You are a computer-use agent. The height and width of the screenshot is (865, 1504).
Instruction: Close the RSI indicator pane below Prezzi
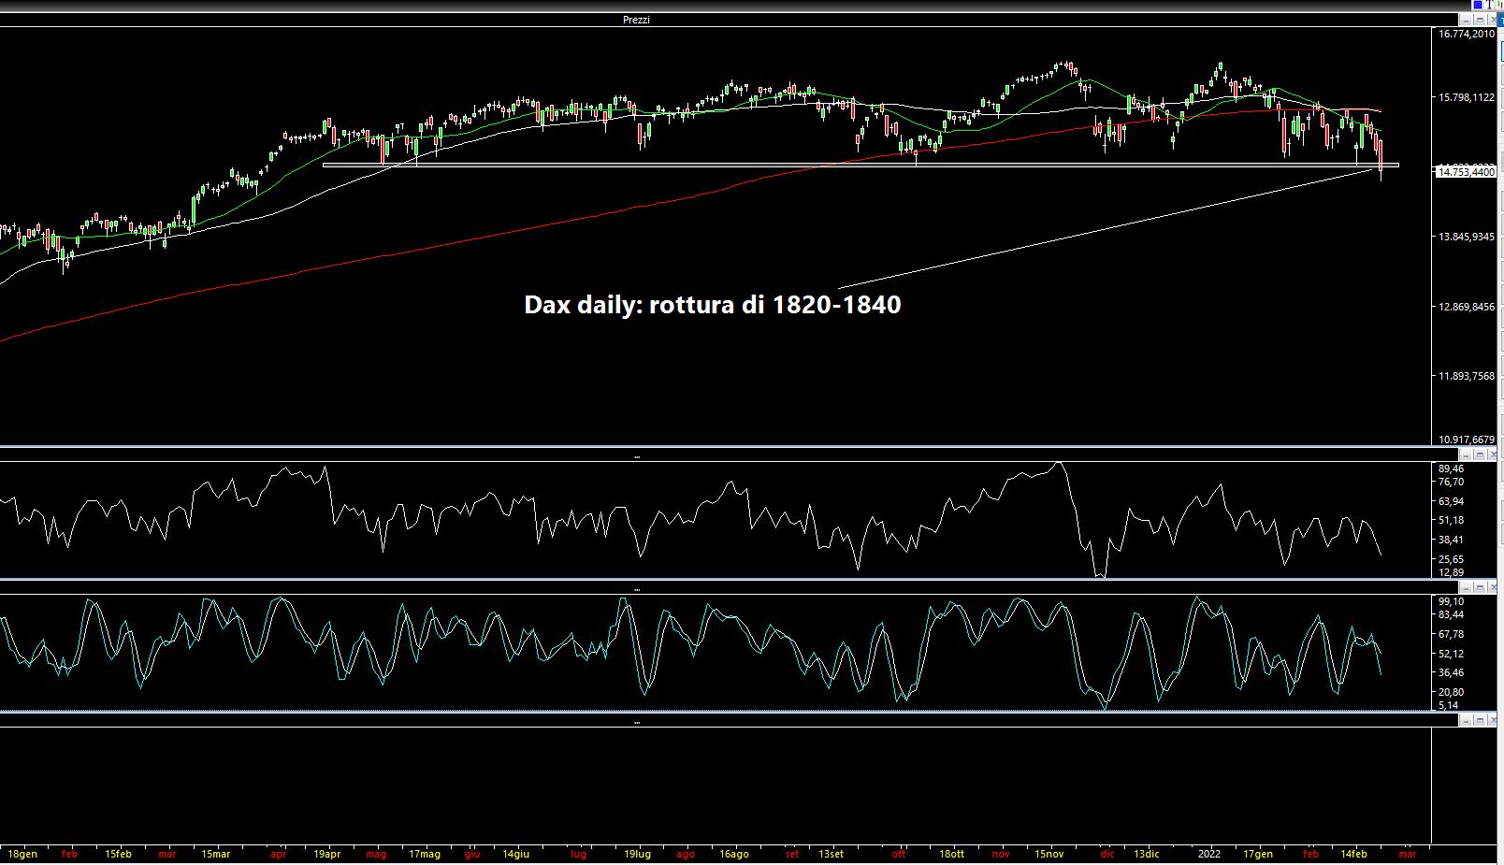click(x=1493, y=454)
